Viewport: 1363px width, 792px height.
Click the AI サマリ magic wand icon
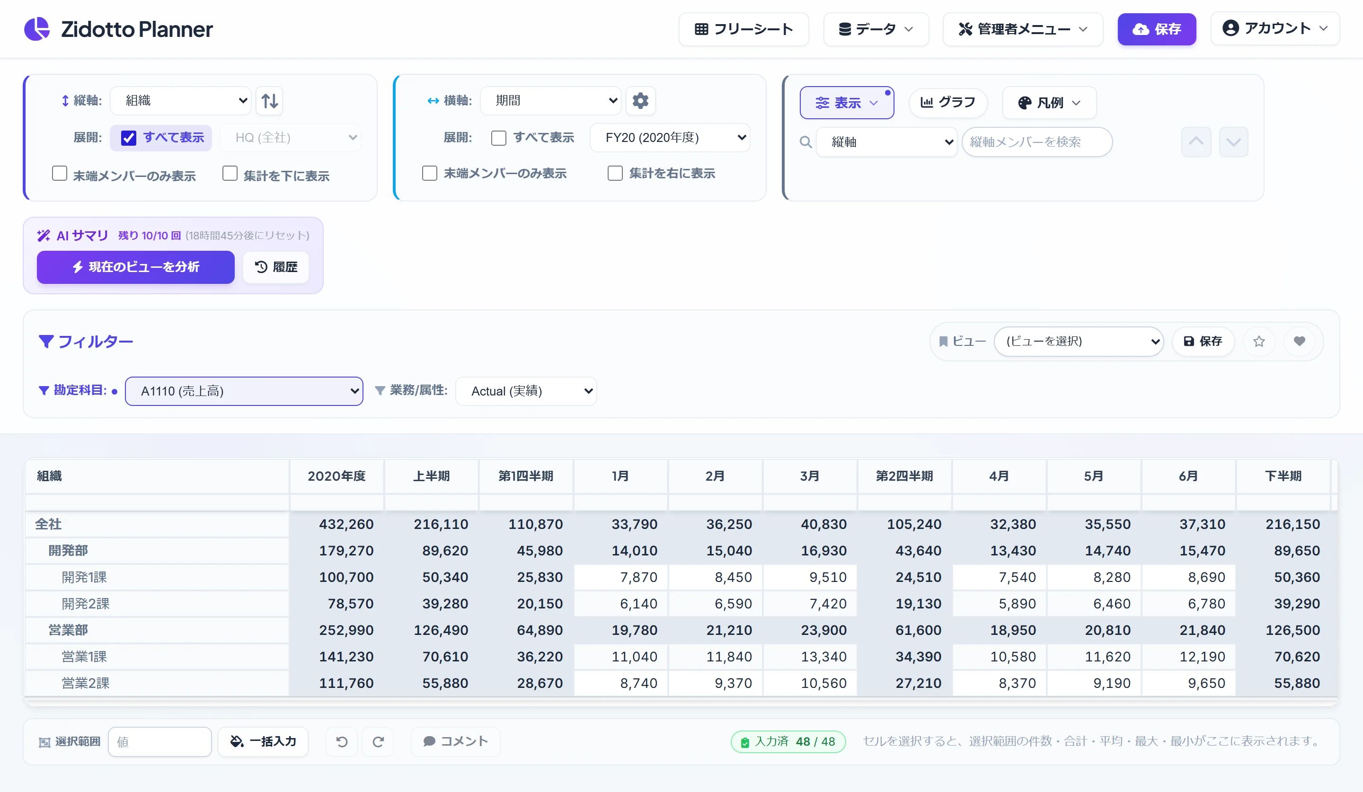[44, 236]
